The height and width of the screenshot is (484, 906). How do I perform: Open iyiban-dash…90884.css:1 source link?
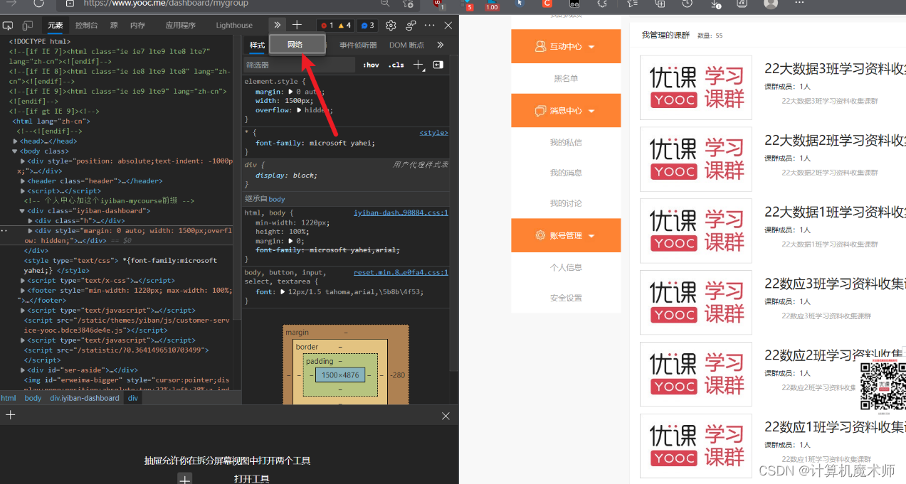401,213
